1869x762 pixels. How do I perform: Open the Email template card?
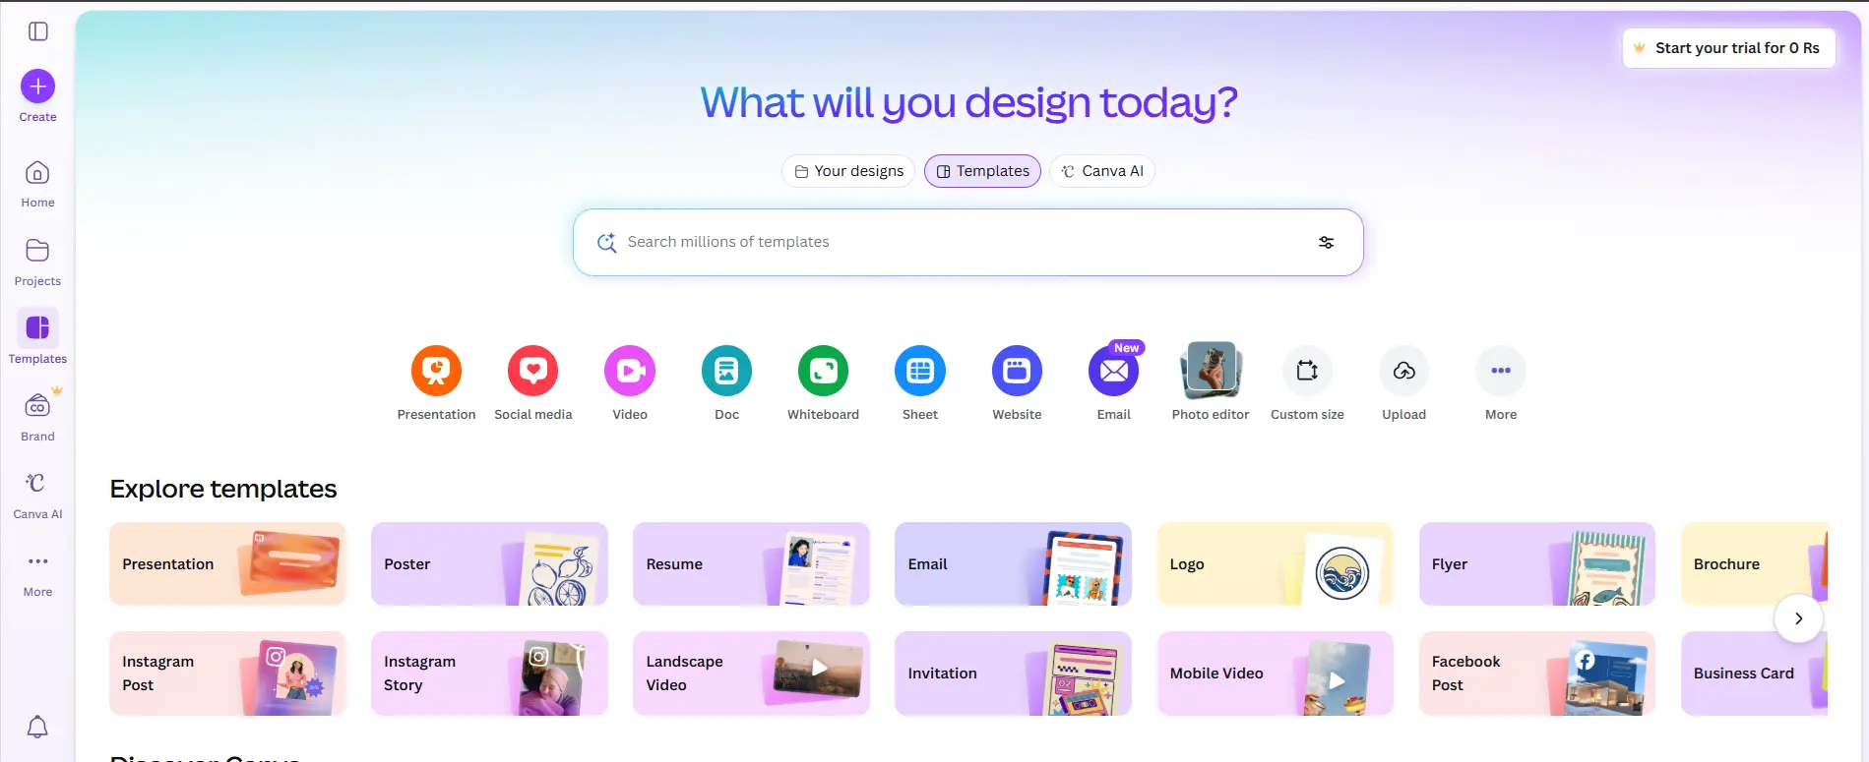[x=1013, y=563]
